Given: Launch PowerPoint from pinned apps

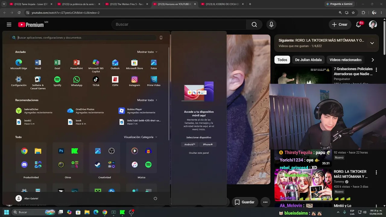Looking at the screenshot, I should [77, 64].
